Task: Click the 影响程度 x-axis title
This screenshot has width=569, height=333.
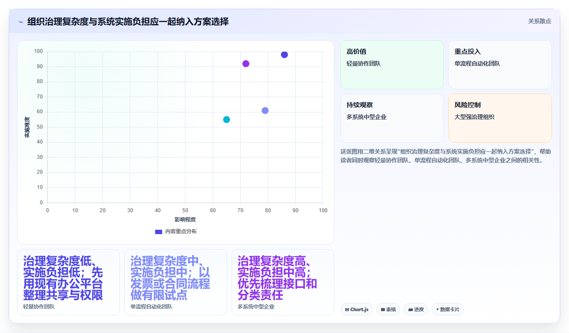Action: [x=185, y=219]
